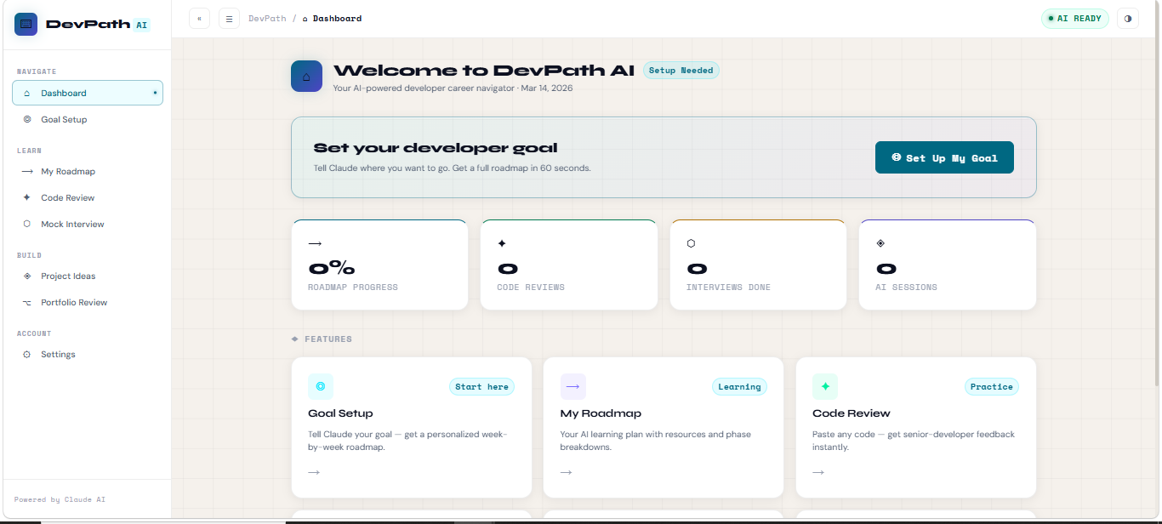Click the AI badge next to DevPath logo
Viewport: 1162px width, 524px height.
(x=142, y=25)
